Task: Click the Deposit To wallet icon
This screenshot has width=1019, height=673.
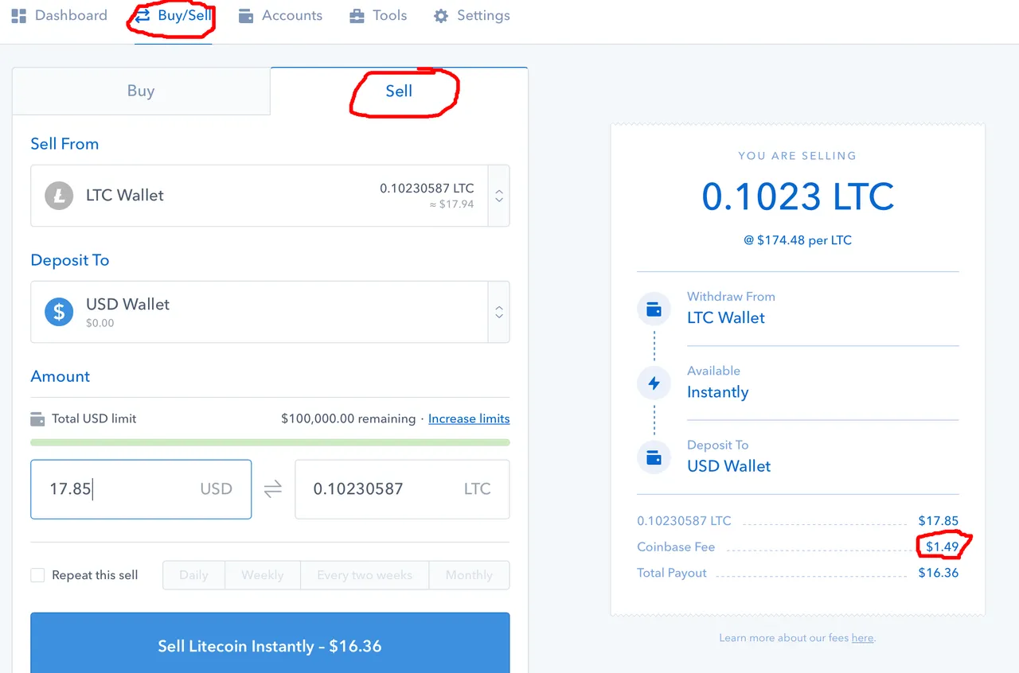Action: tap(654, 458)
